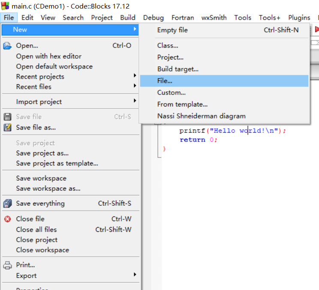Click Save project as... entry
The height and width of the screenshot is (290, 319).
click(x=70, y=153)
